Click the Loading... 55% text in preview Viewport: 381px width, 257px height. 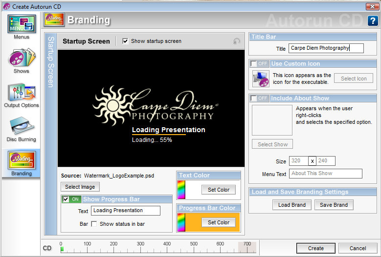(x=152, y=140)
